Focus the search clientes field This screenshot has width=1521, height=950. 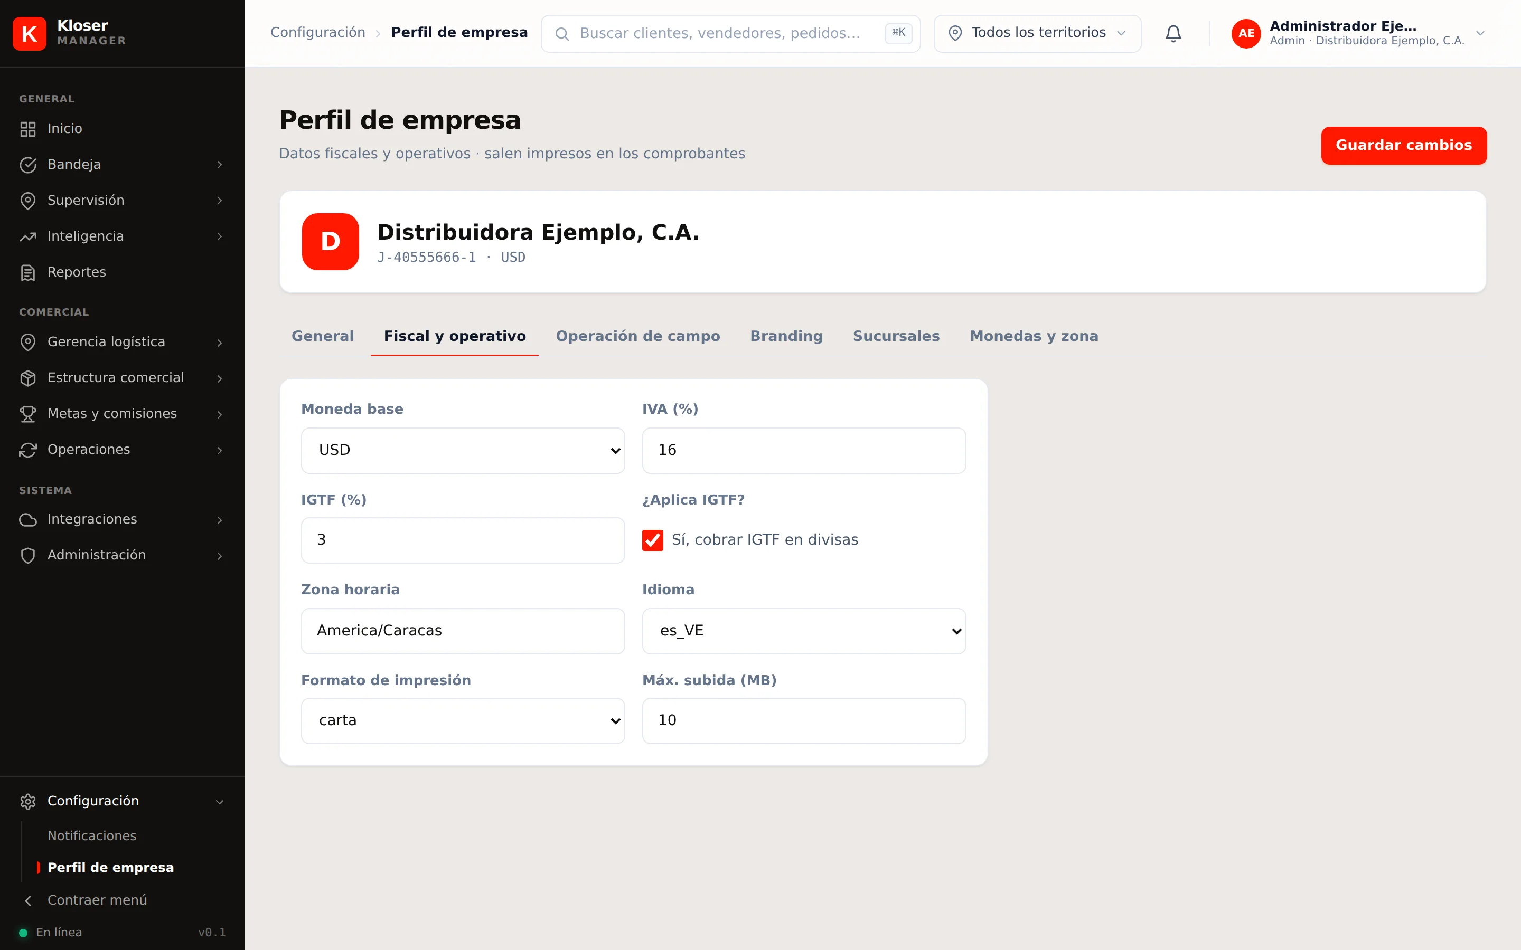pyautogui.click(x=730, y=33)
